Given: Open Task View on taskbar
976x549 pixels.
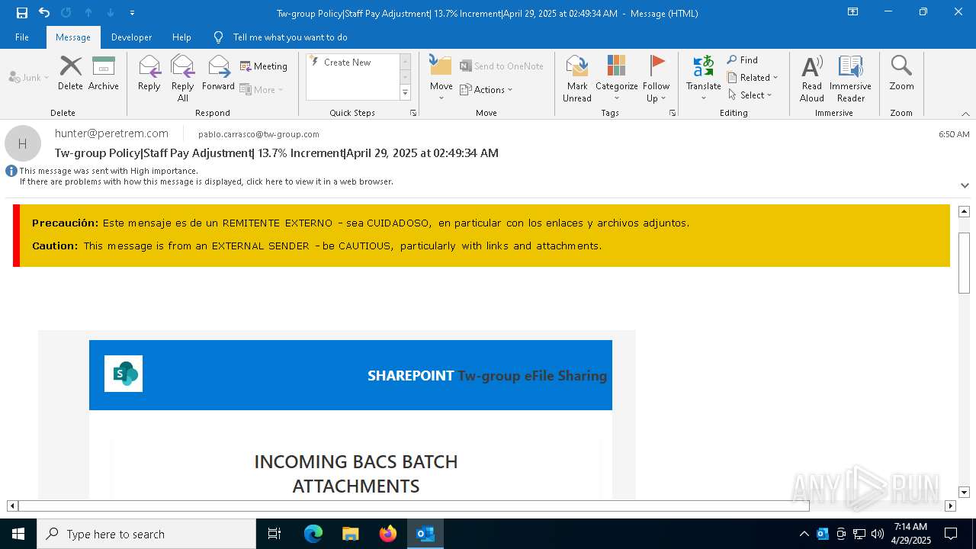Looking at the screenshot, I should [274, 534].
